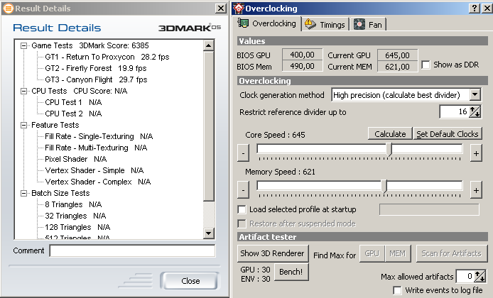
Task: Click the Bench! button
Action: 291,272
